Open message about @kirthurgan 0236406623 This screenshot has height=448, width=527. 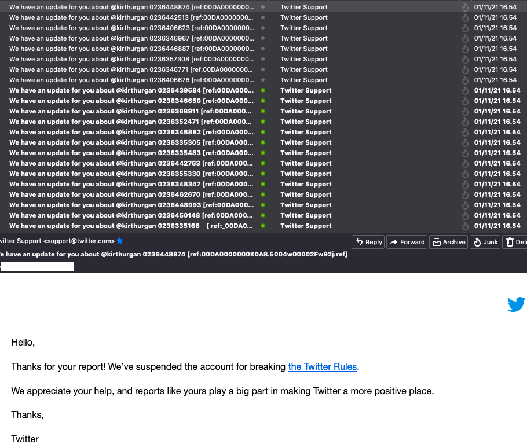pyautogui.click(x=131, y=28)
